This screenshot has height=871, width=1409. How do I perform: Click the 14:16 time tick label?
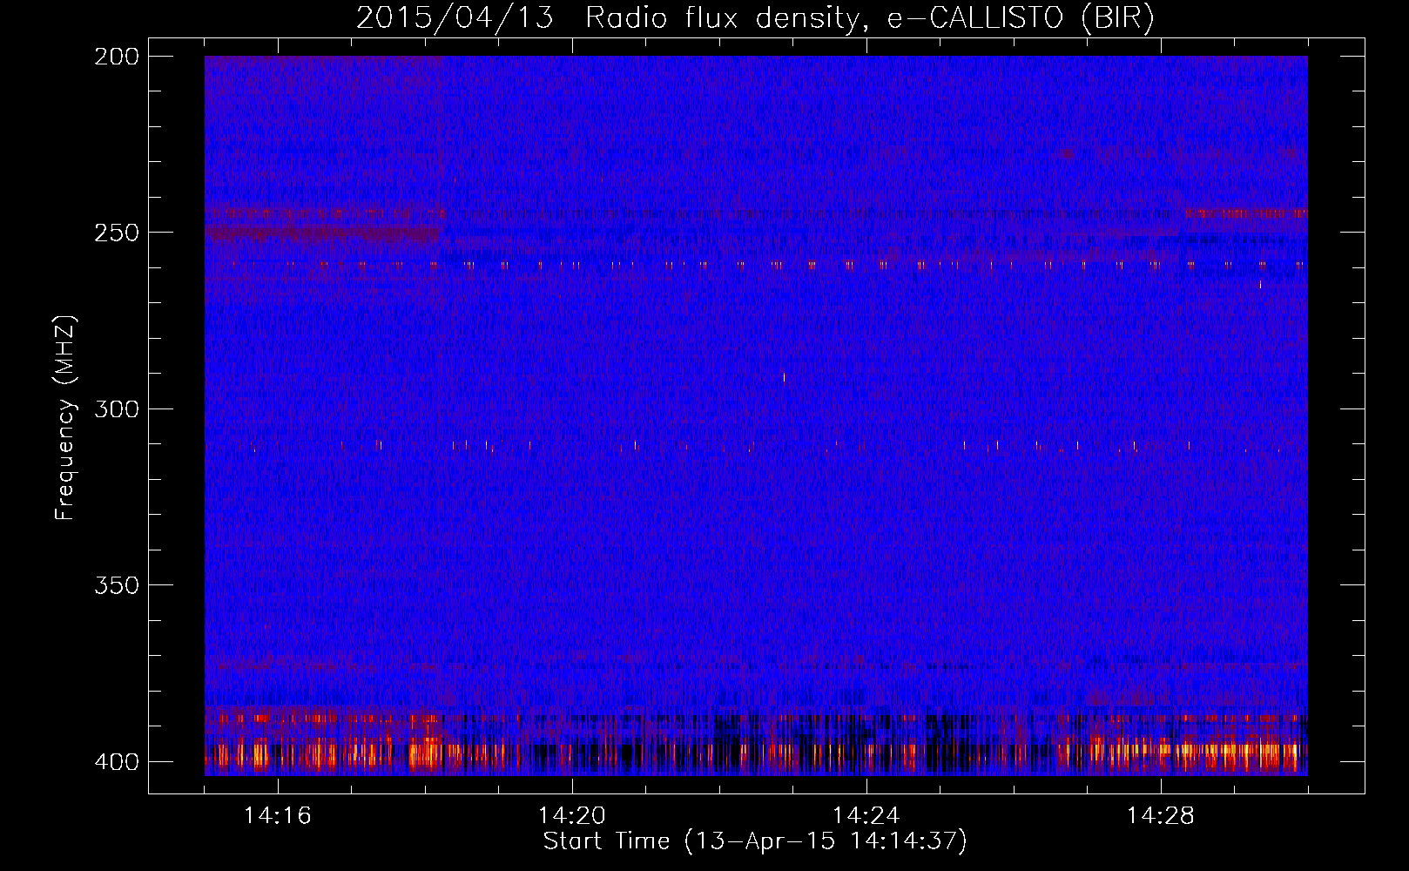[278, 815]
